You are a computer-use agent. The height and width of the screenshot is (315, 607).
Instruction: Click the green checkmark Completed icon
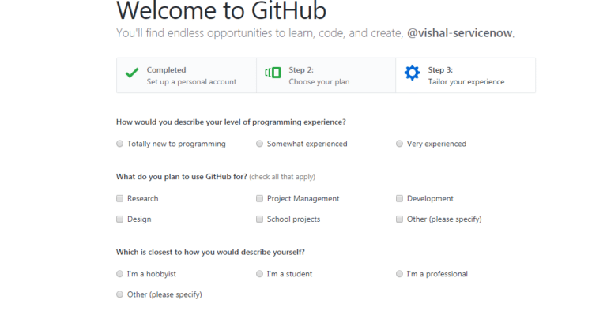pos(132,73)
